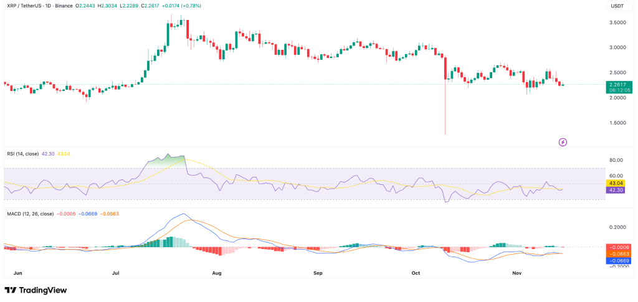Click the purple lightning bolt icon
Viewport: 638px width, 302px height.
(563, 142)
